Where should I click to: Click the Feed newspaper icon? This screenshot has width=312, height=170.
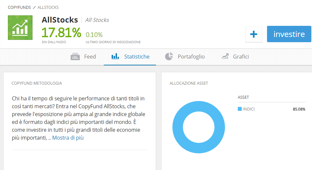click(x=75, y=57)
